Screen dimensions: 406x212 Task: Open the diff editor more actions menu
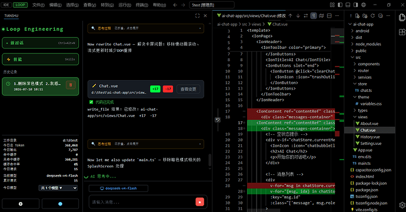click(x=337, y=16)
